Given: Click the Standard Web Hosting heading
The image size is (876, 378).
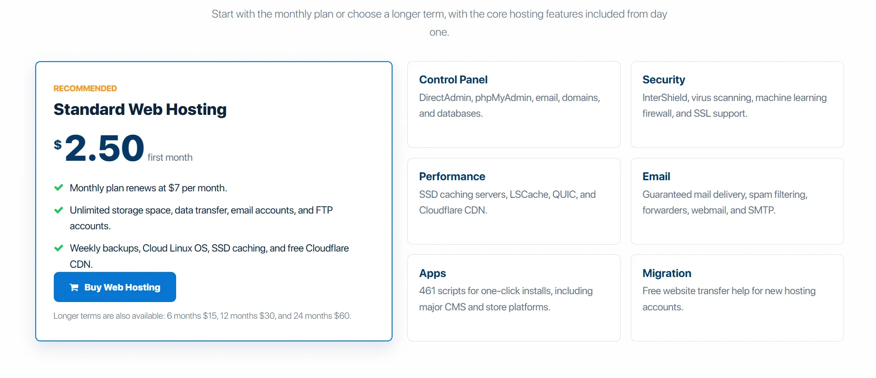Looking at the screenshot, I should (140, 110).
